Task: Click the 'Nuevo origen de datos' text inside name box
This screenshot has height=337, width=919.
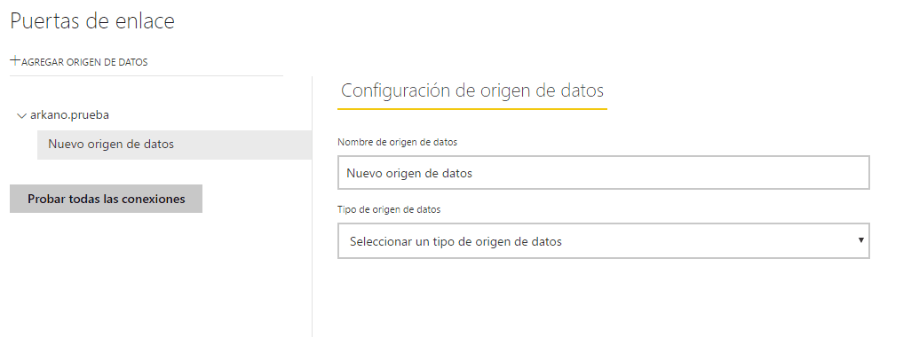Action: coord(409,173)
